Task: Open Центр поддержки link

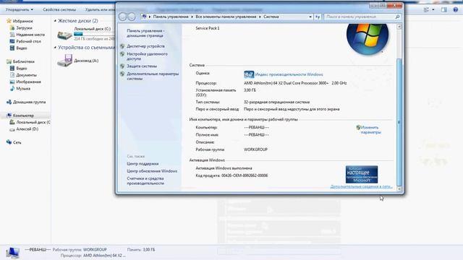Action: [143, 164]
